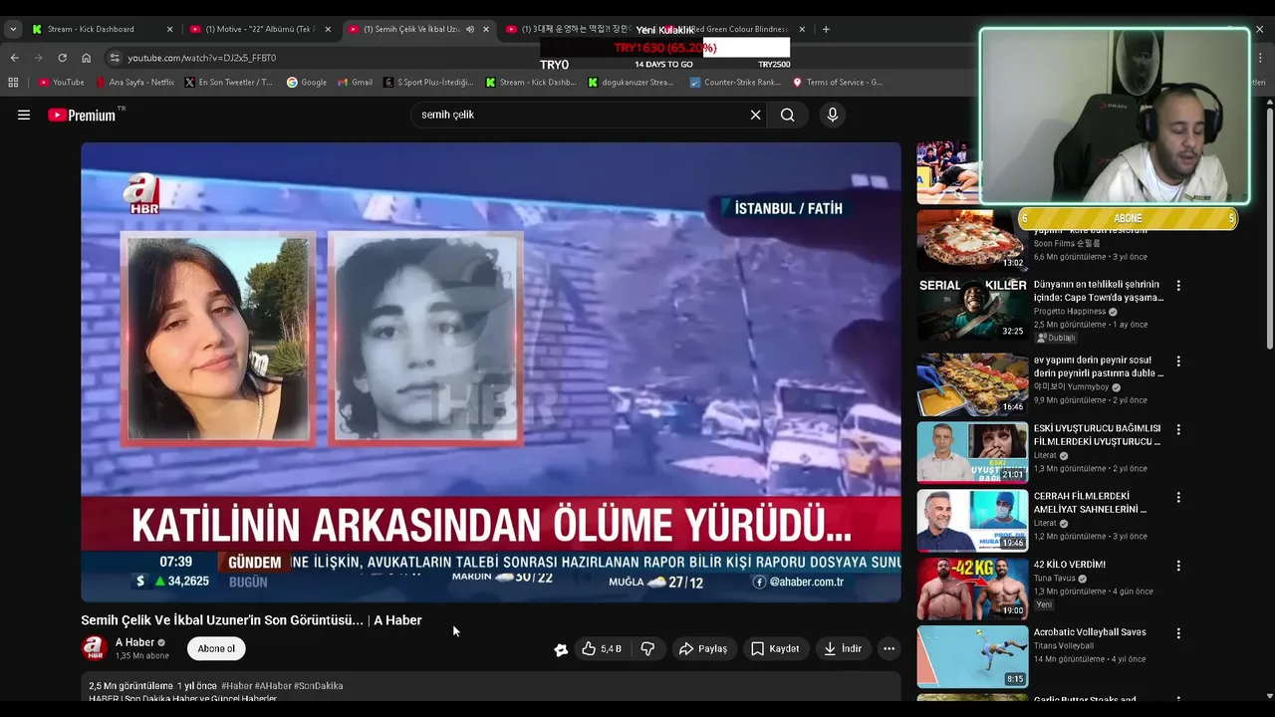This screenshot has height=717, width=1275.
Task: Open A Haber channel avatar
Action: tap(95, 648)
